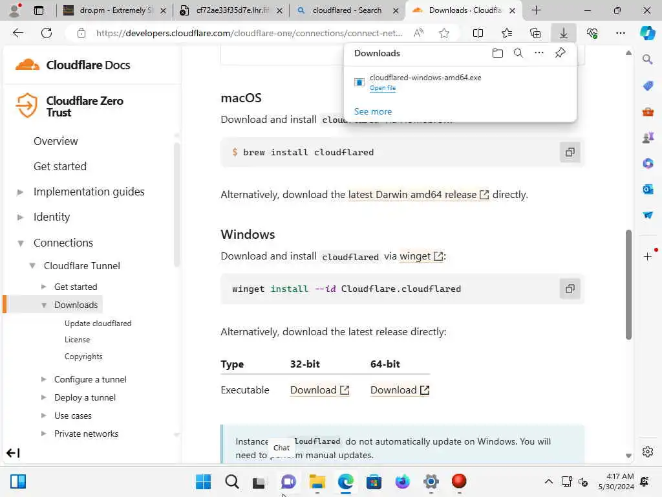Collapse the Cloudflare Tunnel subtree
The width and height of the screenshot is (662, 497).
tap(32, 266)
